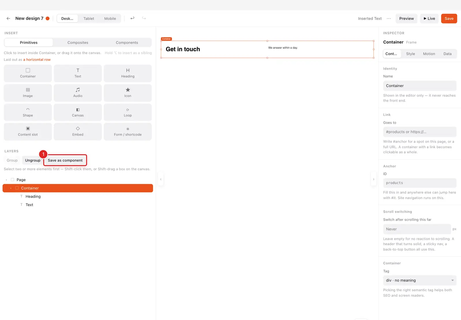Collapse the Container layer in the tree

click(x=11, y=188)
